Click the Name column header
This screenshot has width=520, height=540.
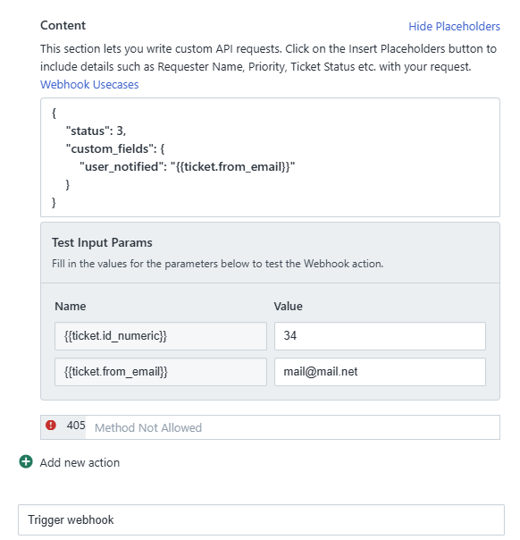71,306
